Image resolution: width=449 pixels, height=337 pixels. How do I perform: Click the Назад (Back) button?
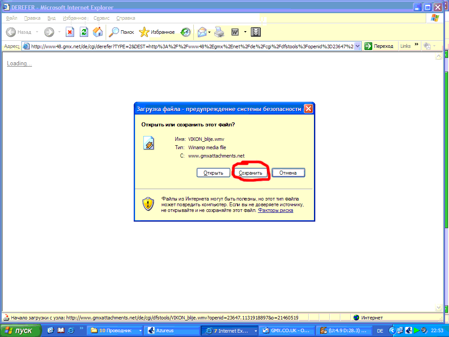19,32
